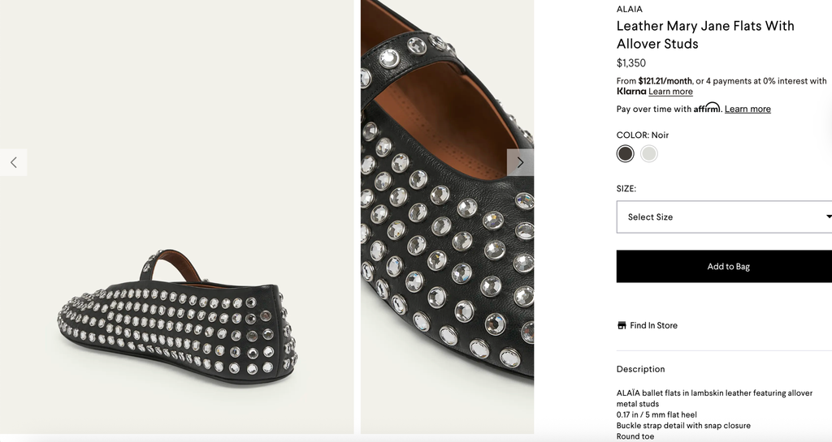Advance to the next product image
Viewport: 832px width, 442px height.
tap(520, 162)
